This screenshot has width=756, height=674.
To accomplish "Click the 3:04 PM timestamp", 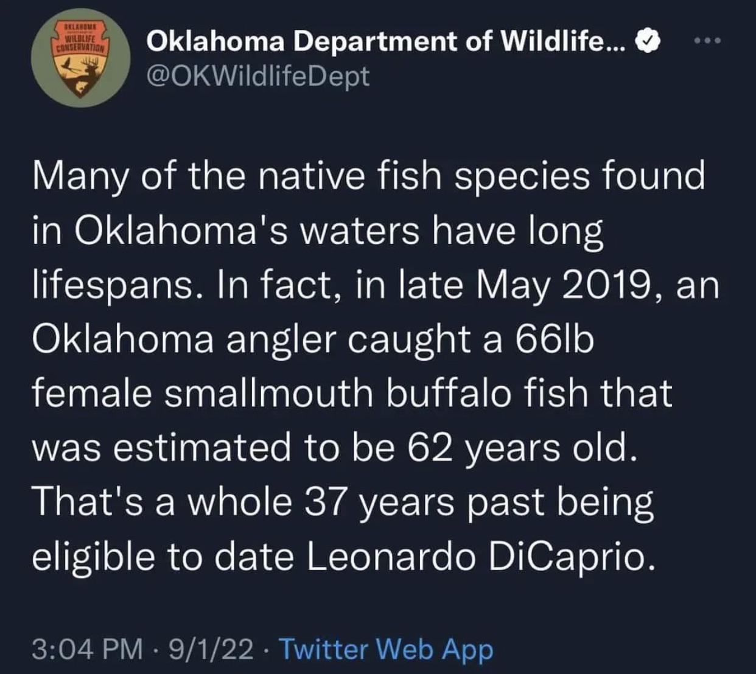I will (87, 649).
